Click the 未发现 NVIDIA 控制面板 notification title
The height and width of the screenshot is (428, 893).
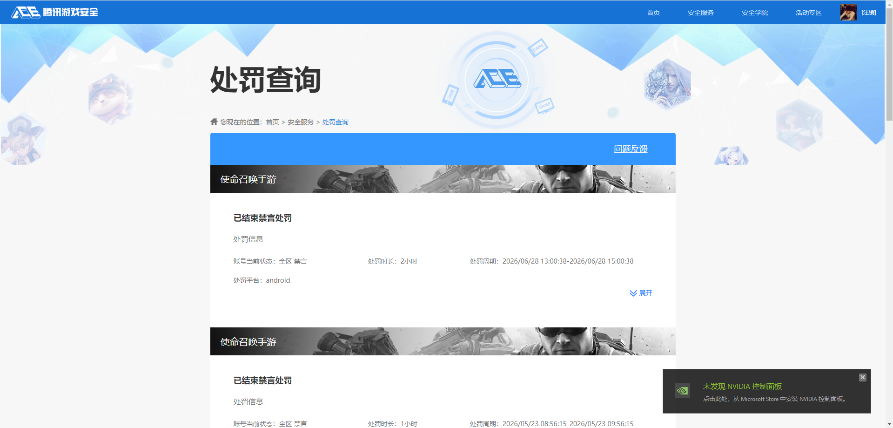pyautogui.click(x=742, y=387)
